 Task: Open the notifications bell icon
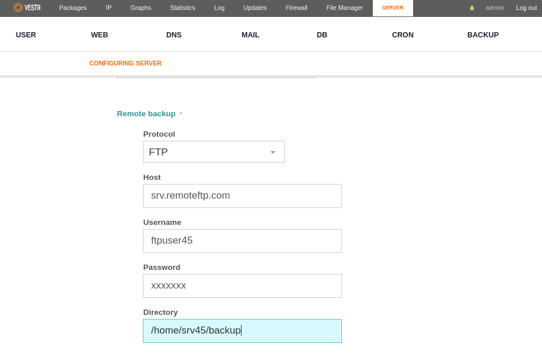click(x=472, y=8)
